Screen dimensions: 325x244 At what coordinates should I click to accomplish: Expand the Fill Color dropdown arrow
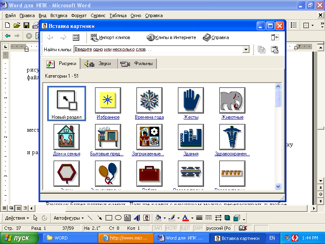(x=165, y=218)
